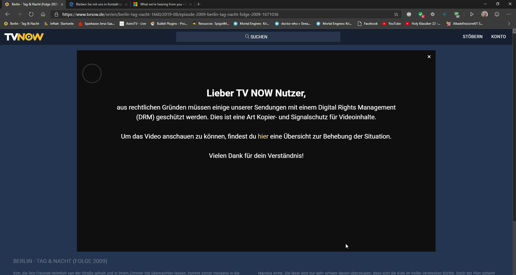The image size is (516, 275).
Task: Open the browser profile avatar
Action: coord(485,14)
